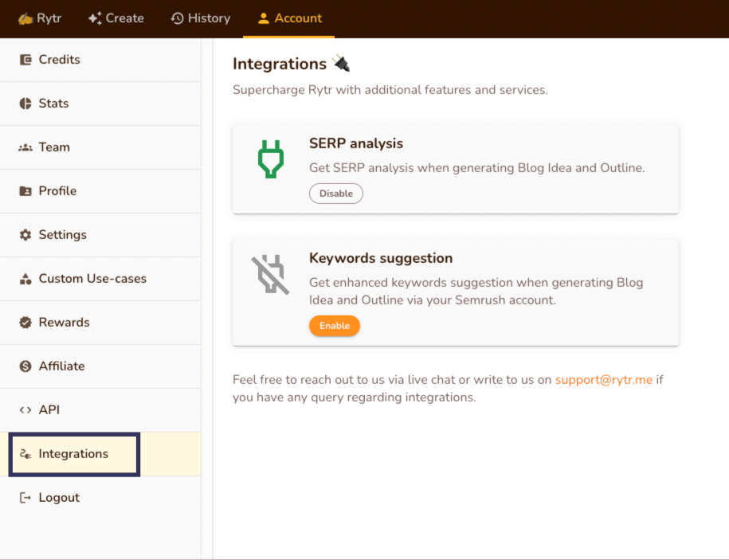Click the API code brackets icon
Screen dimensions: 729x560
(x=25, y=410)
